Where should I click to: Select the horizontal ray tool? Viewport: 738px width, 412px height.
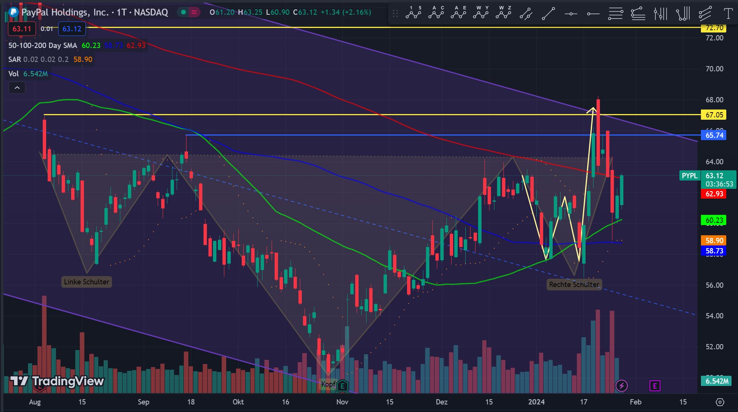point(593,14)
